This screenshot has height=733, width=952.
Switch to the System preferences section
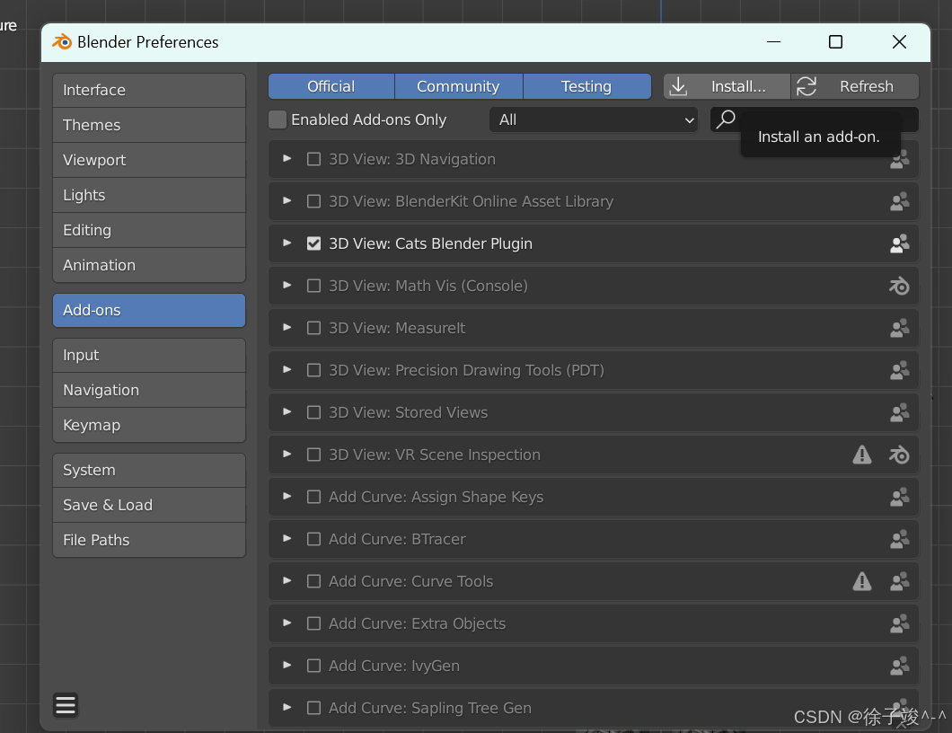point(149,470)
